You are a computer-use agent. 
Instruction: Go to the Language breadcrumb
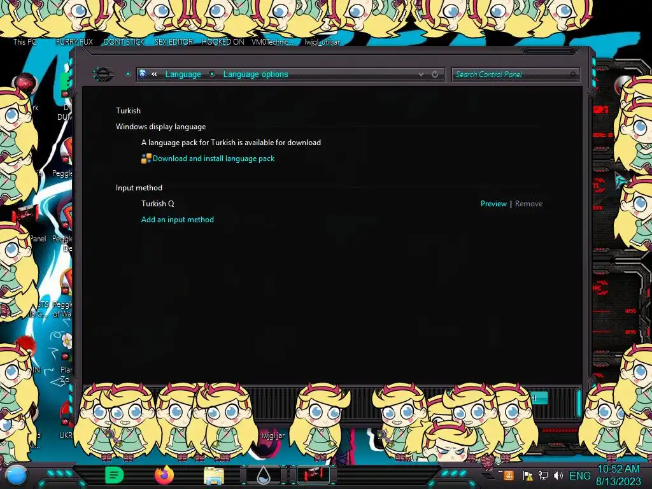click(183, 74)
